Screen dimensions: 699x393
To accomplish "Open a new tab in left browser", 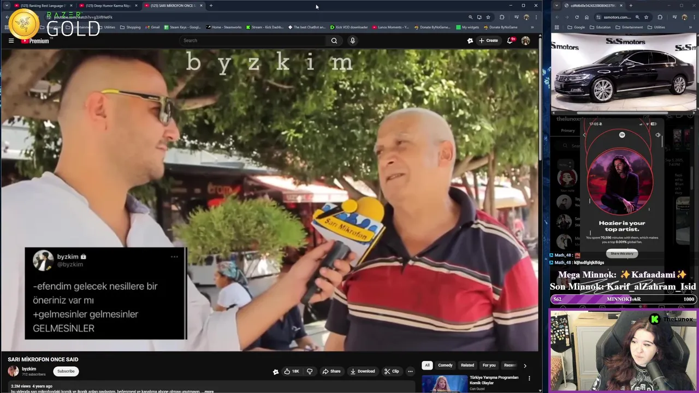I will (211, 5).
